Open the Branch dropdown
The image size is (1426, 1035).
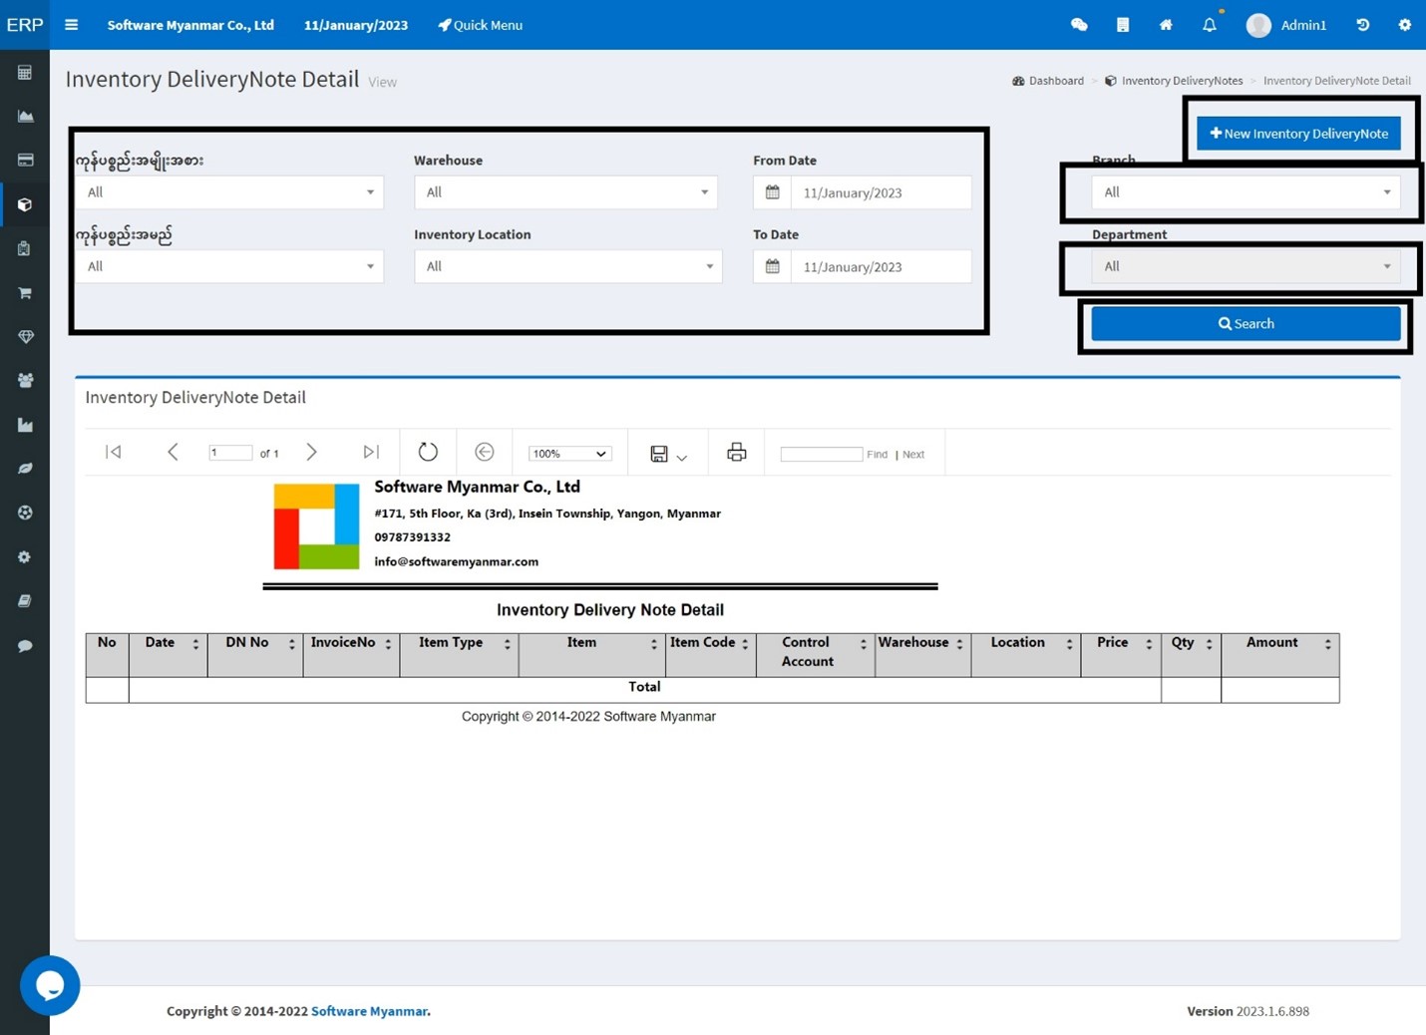pos(1246,192)
